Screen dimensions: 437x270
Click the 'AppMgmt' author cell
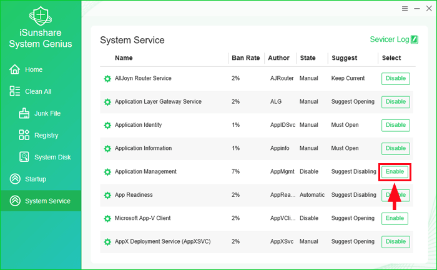[x=282, y=171]
